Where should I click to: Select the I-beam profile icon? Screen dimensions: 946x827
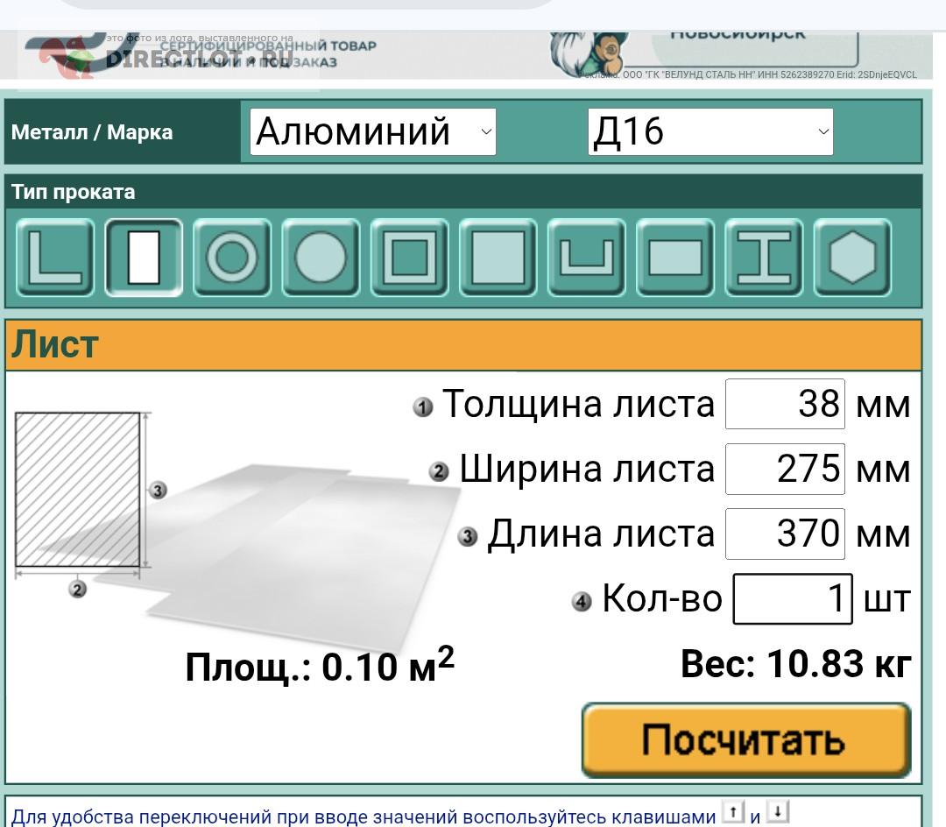[763, 258]
